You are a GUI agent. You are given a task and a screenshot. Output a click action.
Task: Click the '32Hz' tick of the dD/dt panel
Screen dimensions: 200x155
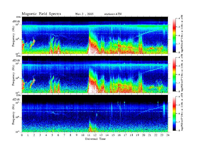[18, 56]
